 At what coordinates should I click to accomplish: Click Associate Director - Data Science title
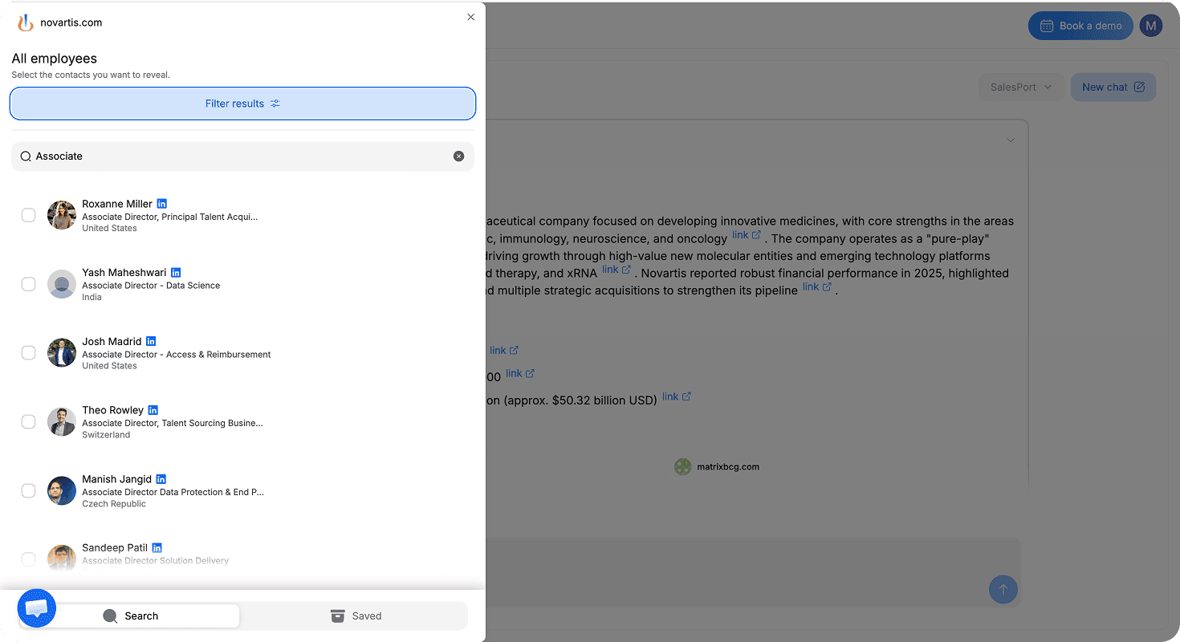pos(151,286)
